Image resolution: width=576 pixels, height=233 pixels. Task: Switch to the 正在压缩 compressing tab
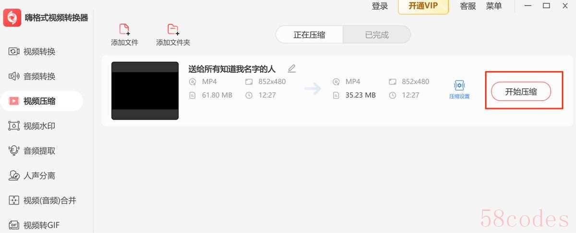point(309,35)
